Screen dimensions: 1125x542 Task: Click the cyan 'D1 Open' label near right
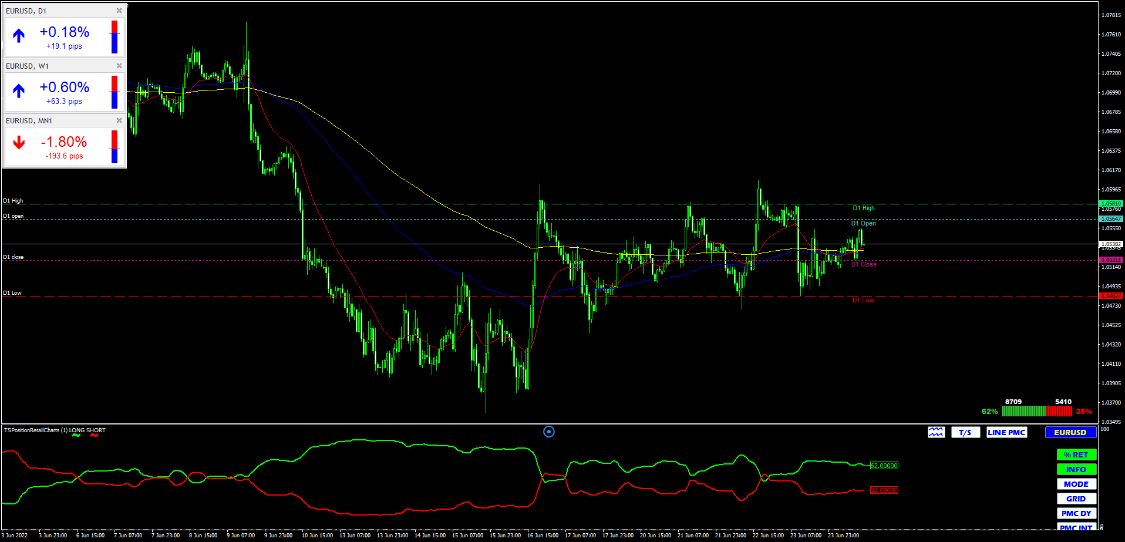pos(864,223)
